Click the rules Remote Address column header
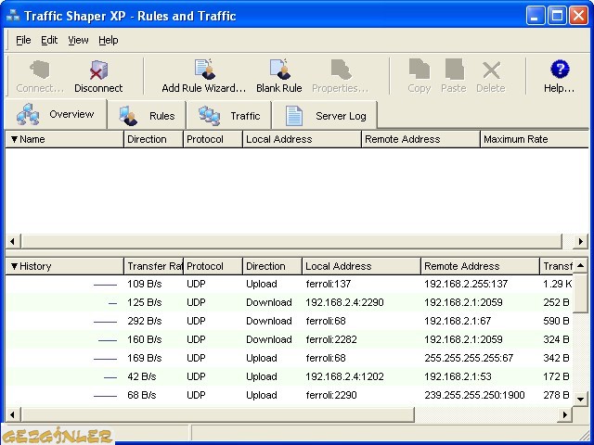594x445 pixels. pyautogui.click(x=420, y=139)
